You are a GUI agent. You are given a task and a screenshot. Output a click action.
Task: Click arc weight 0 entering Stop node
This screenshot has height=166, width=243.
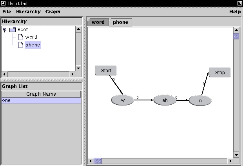(x=204, y=84)
